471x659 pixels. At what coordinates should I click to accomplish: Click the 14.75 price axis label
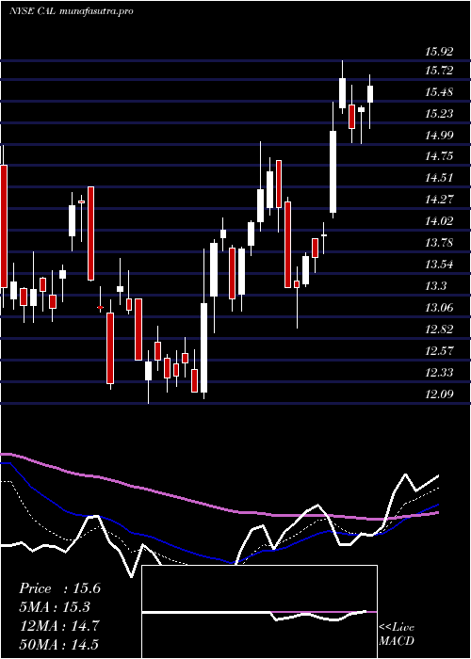[x=439, y=156]
